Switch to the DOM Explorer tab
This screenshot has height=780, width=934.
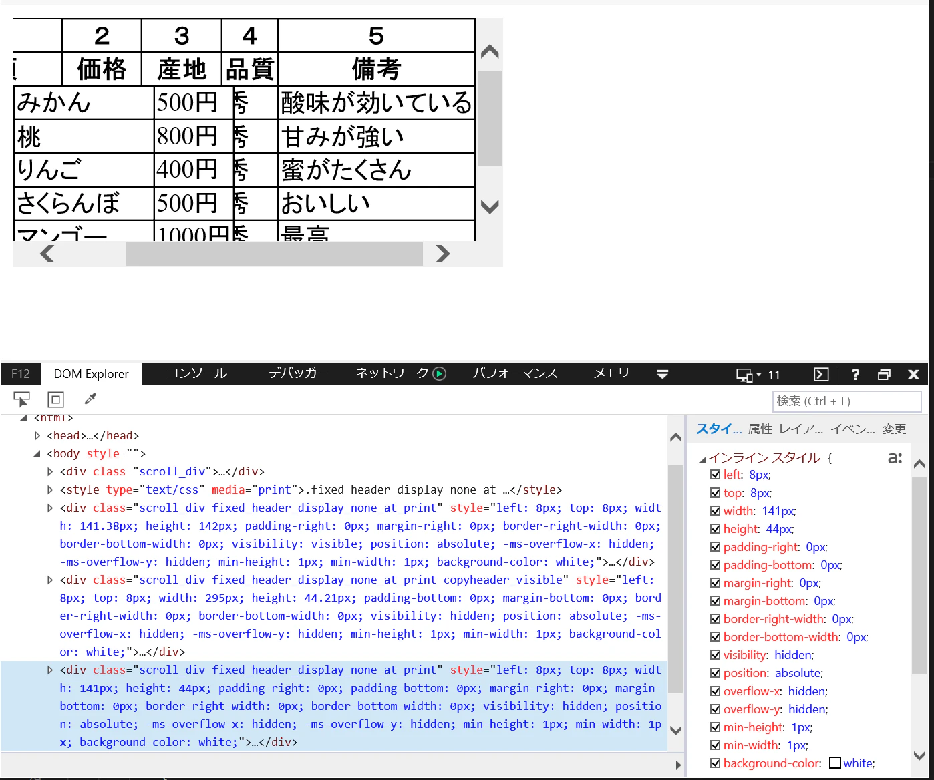point(92,374)
